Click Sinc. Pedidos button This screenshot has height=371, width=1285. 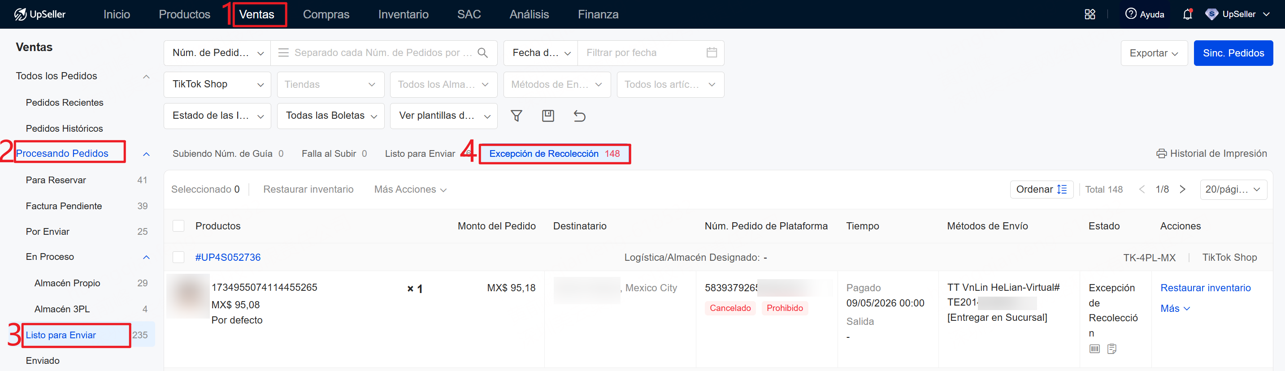(1233, 53)
